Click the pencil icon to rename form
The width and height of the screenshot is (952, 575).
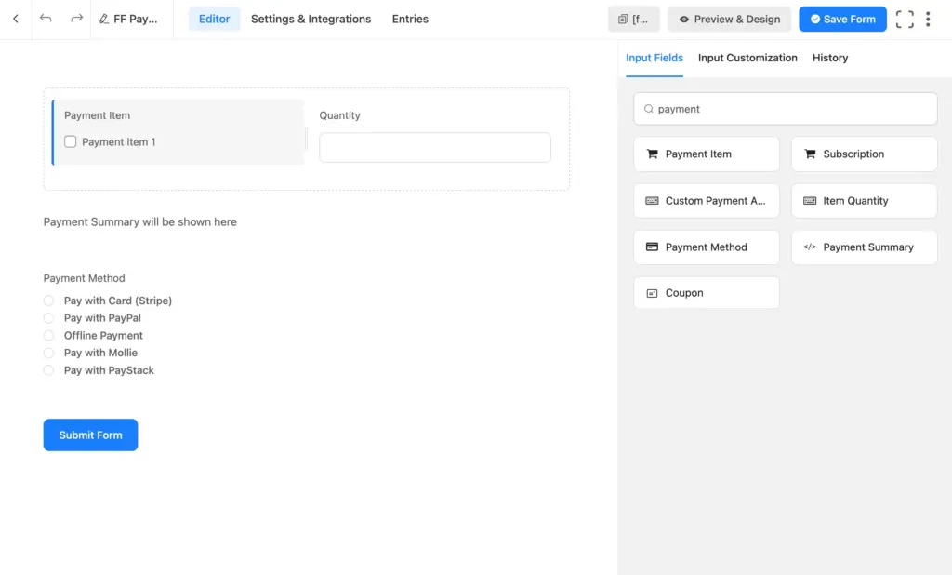(x=104, y=20)
